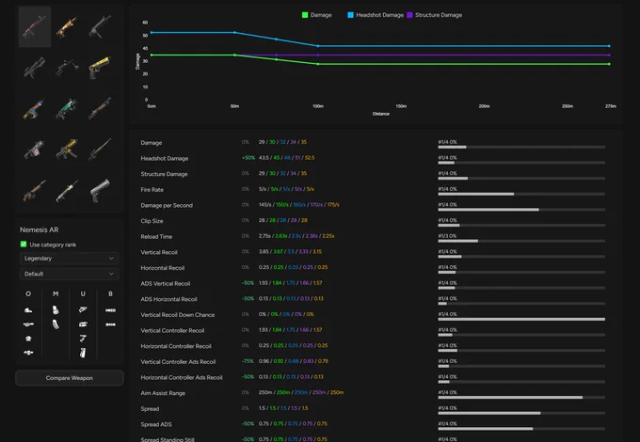Equip the second underbarrel attachment under U
The image size is (640, 442).
pyautogui.click(x=83, y=324)
